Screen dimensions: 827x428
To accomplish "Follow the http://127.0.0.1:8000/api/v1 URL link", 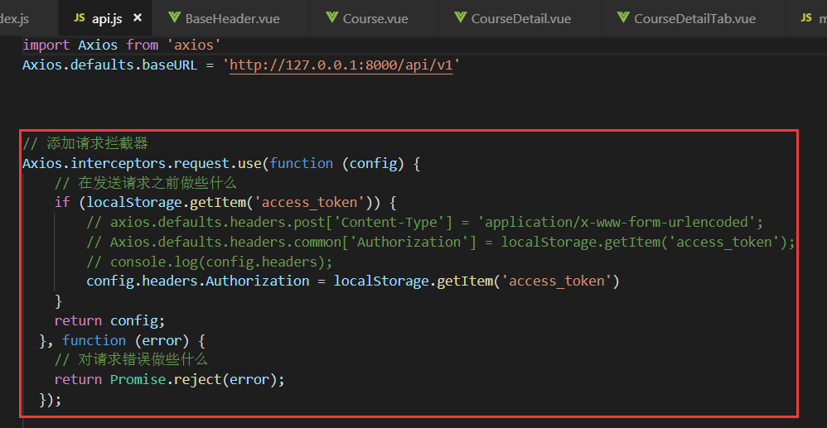I will [x=341, y=65].
